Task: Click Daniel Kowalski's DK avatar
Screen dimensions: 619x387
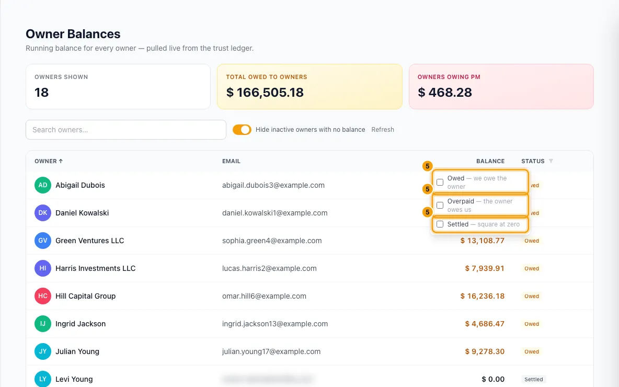Action: [x=43, y=213]
